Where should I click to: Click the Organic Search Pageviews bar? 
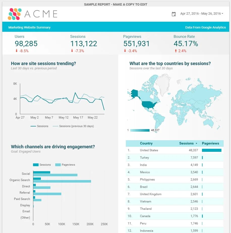pyautogui.click(x=62, y=181)
